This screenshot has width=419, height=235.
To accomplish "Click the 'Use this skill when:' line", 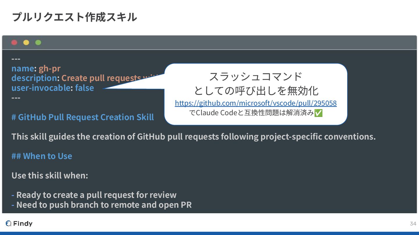I will click(50, 176).
